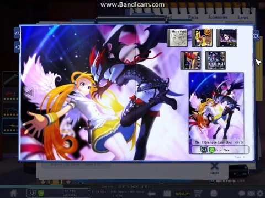Select the red weapon slot on left sidebar
Image resolution: width=265 pixels, height=198 pixels.
[x=10, y=95]
